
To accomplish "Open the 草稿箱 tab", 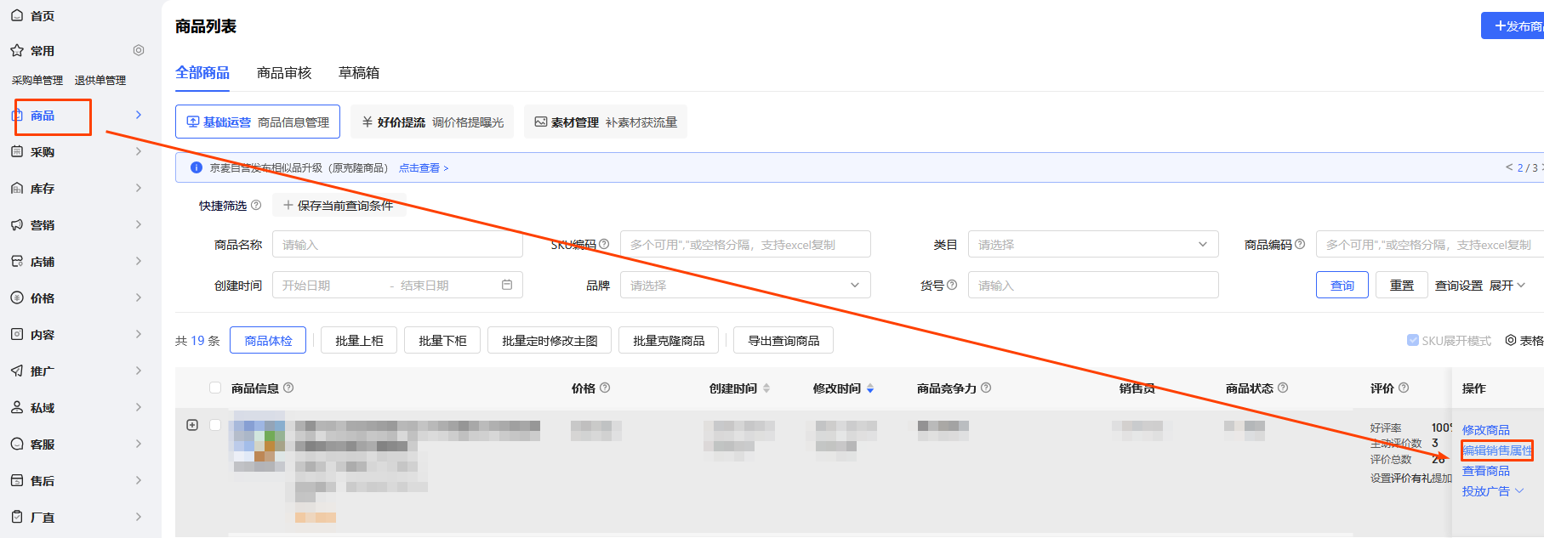I will pos(359,73).
